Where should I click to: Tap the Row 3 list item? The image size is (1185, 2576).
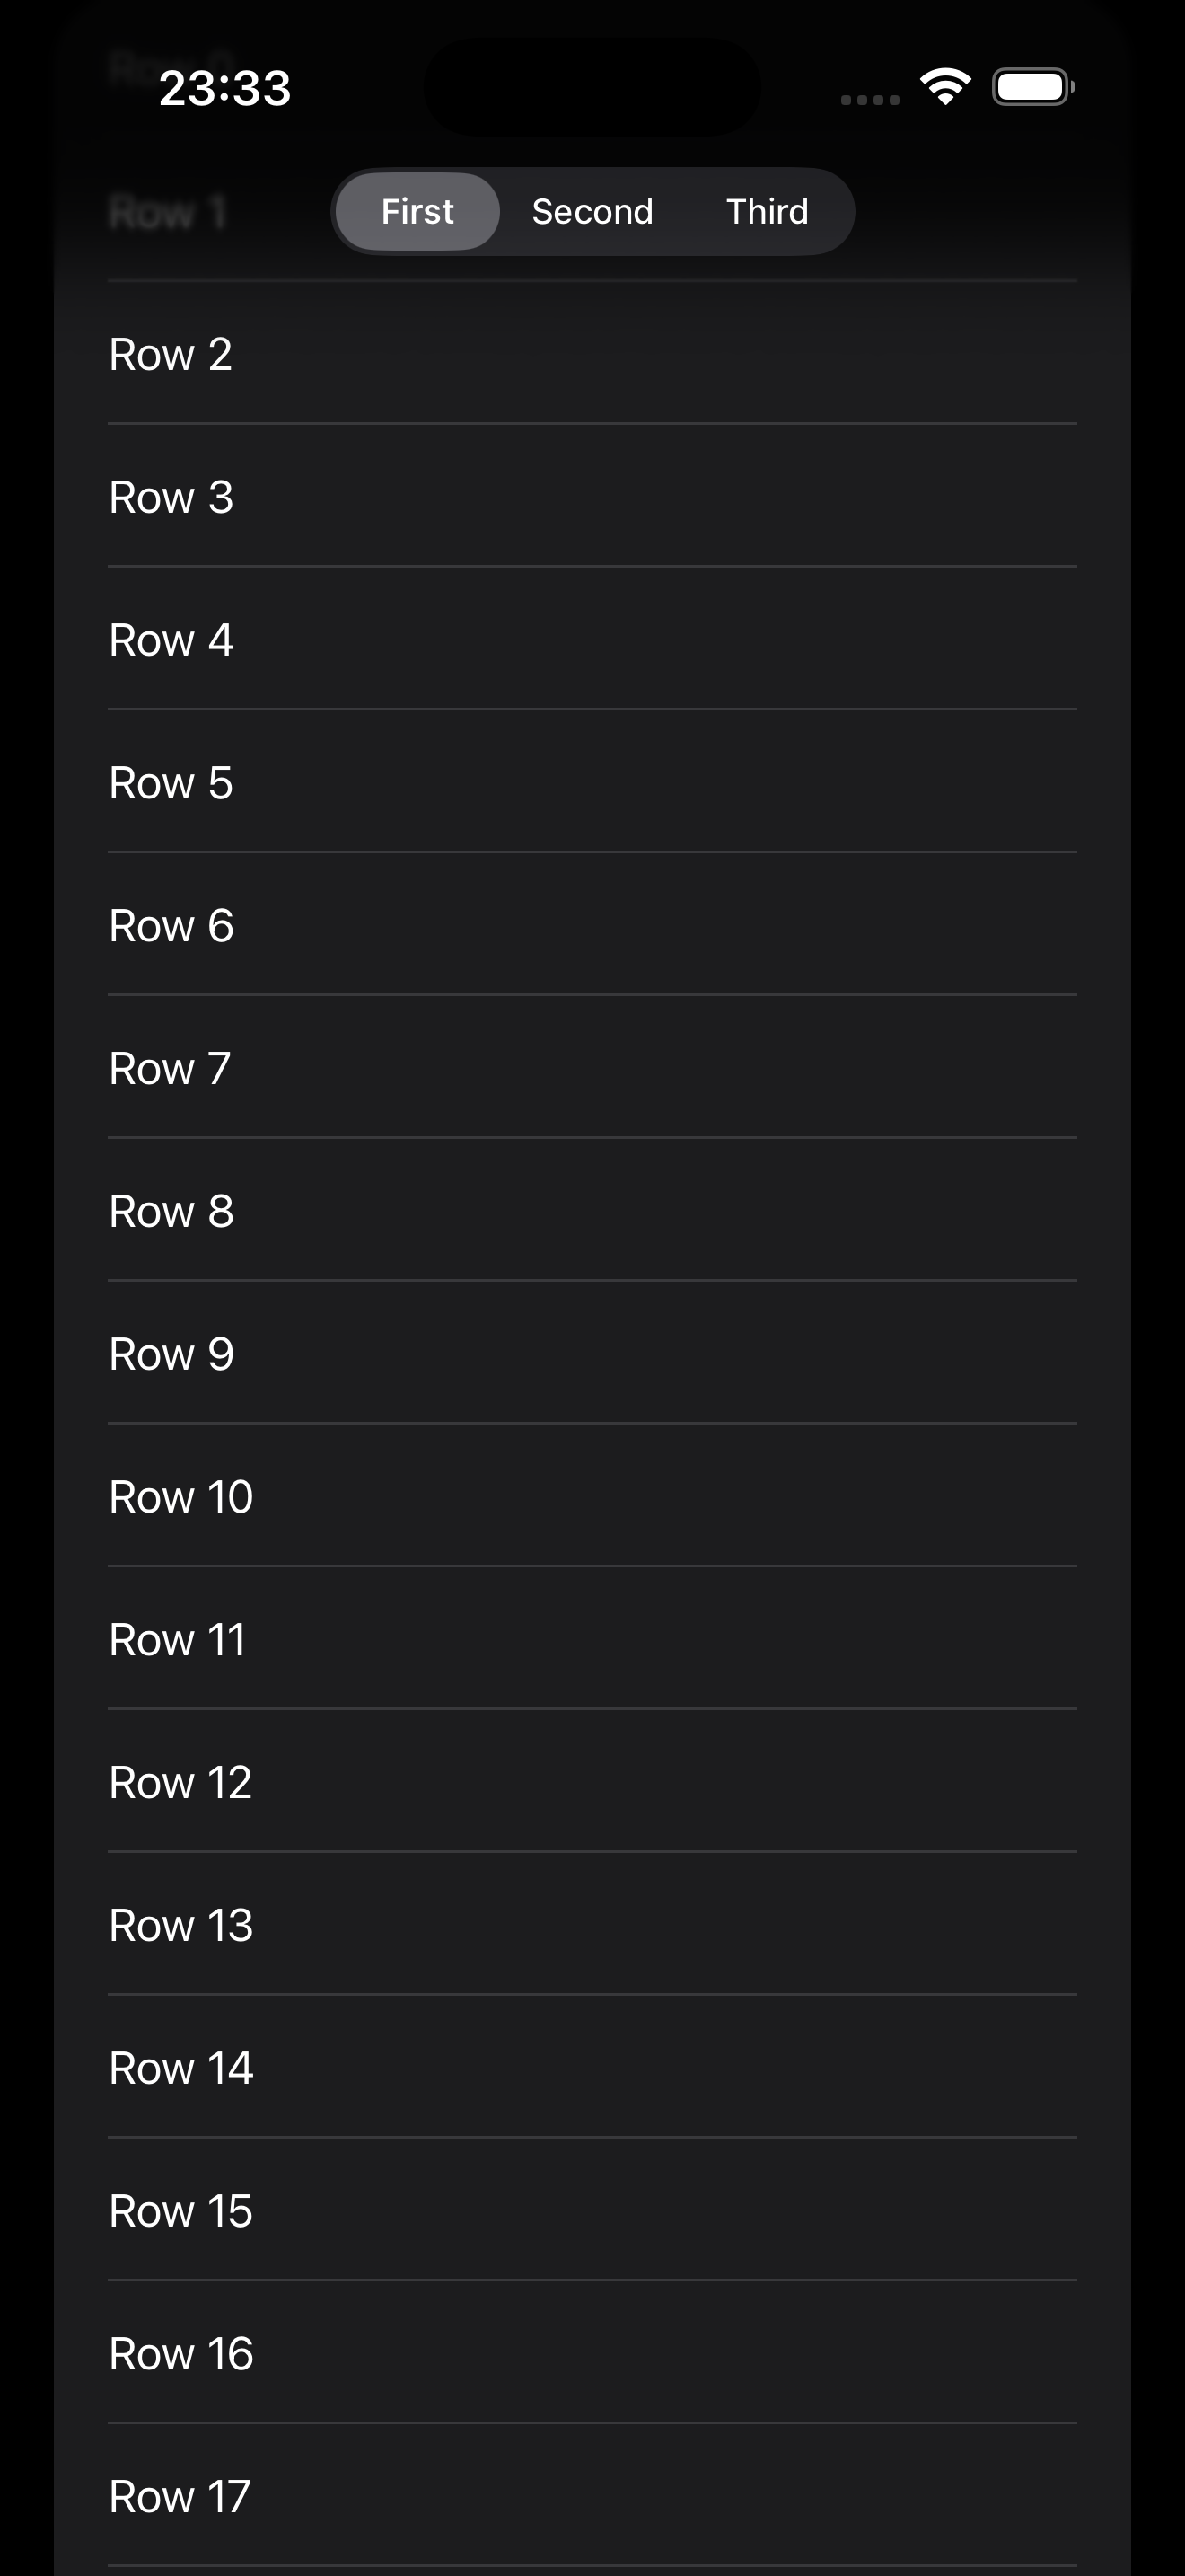point(592,497)
